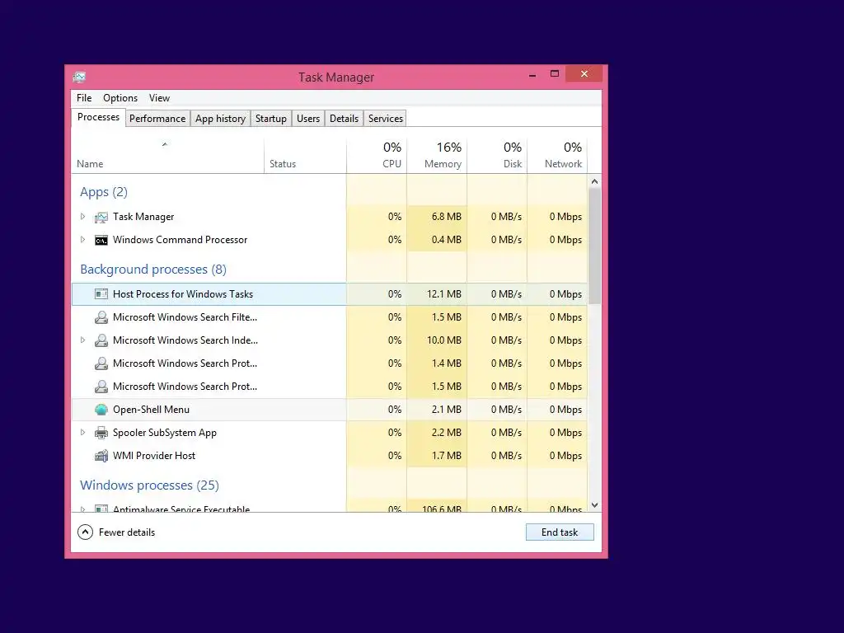Open the Options menu
Screen dimensions: 844x633
[x=120, y=98]
